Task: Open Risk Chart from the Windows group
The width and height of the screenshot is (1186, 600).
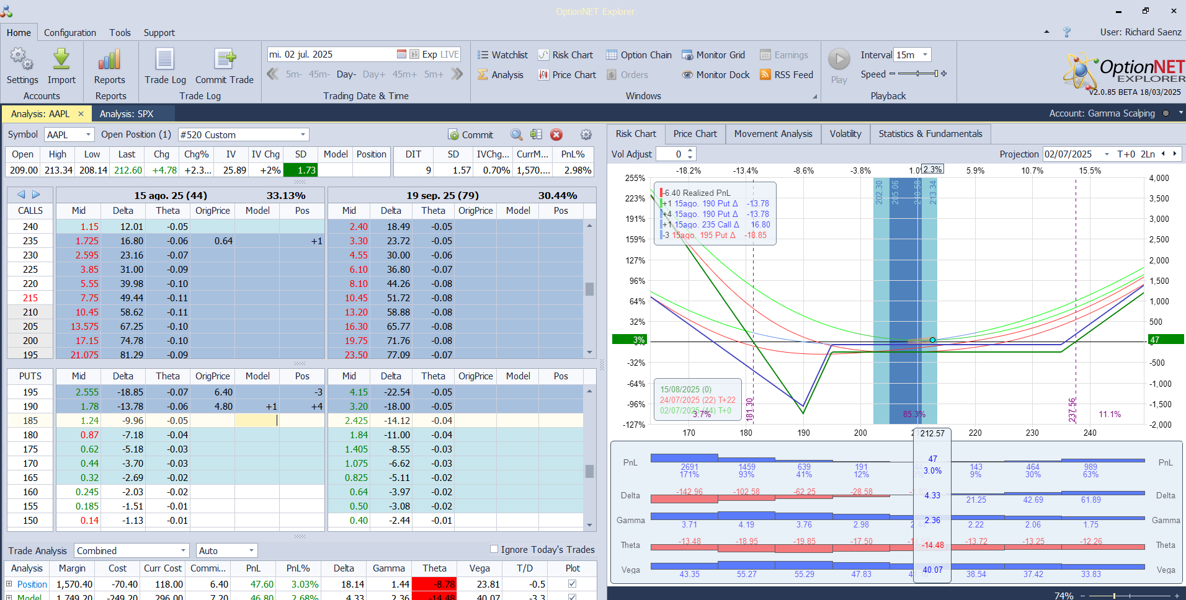Action: [565, 55]
